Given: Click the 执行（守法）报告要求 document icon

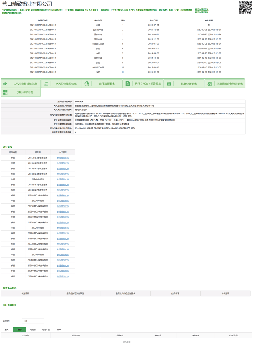Looking at the screenshot, I should point(128,84).
